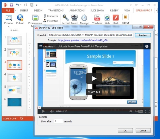The width and height of the screenshot is (160, 139).
Task: Click the notes icon in status bar
Action: click(x=22, y=118)
